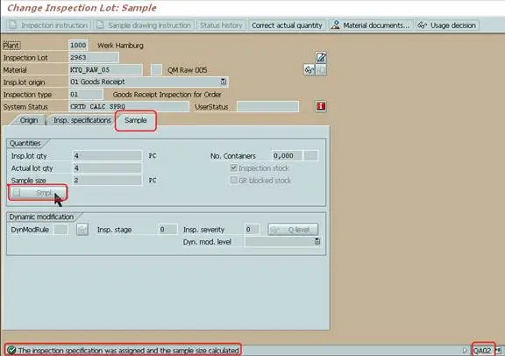Click the red status information icon

click(321, 106)
